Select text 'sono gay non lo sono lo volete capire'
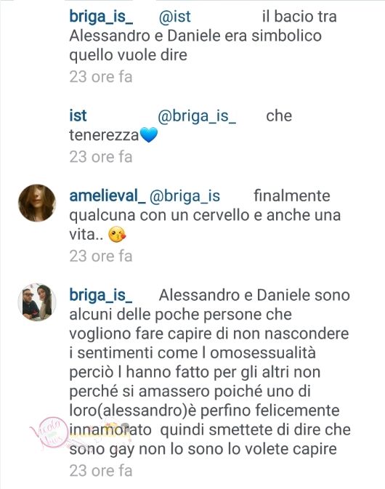This screenshot has width=385, height=489. (x=203, y=449)
